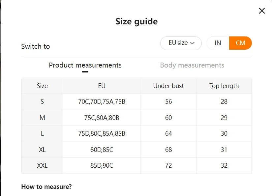Screen dimensions: 272x196
Task: Click the EU column header
Action: pos(101,86)
